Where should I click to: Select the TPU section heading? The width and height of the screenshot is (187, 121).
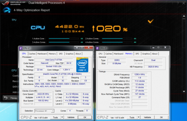pos(14,20)
